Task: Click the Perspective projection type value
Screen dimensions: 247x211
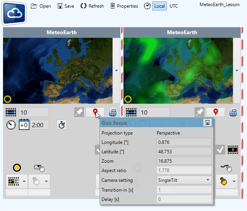Action: pos(168,133)
